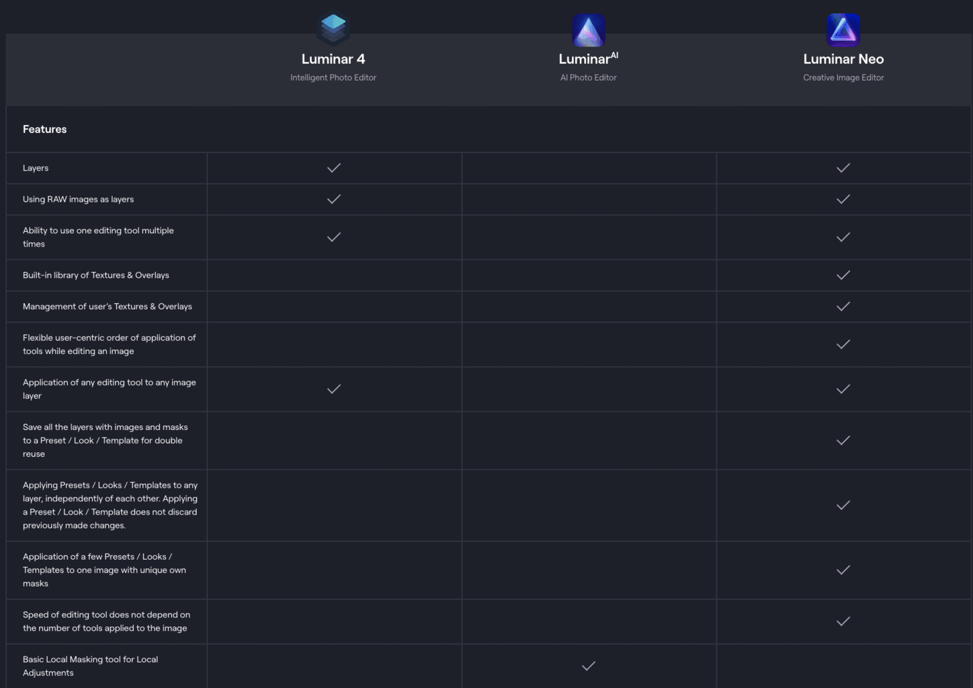Viewport: 973px width, 688px height.
Task: Click Luminar Neo checkmark for RAW images as layers
Action: [843, 199]
